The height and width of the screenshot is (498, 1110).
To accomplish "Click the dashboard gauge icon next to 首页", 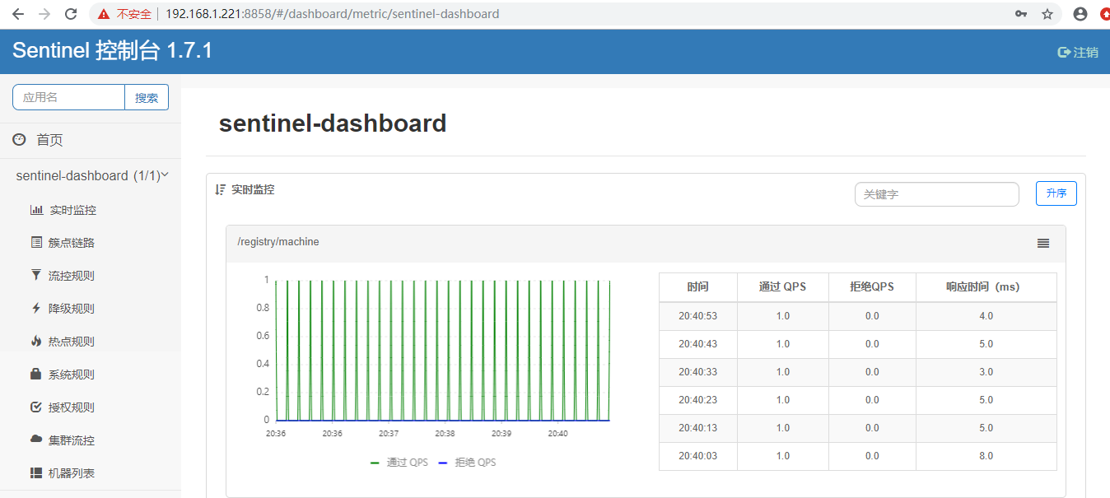I will point(20,140).
